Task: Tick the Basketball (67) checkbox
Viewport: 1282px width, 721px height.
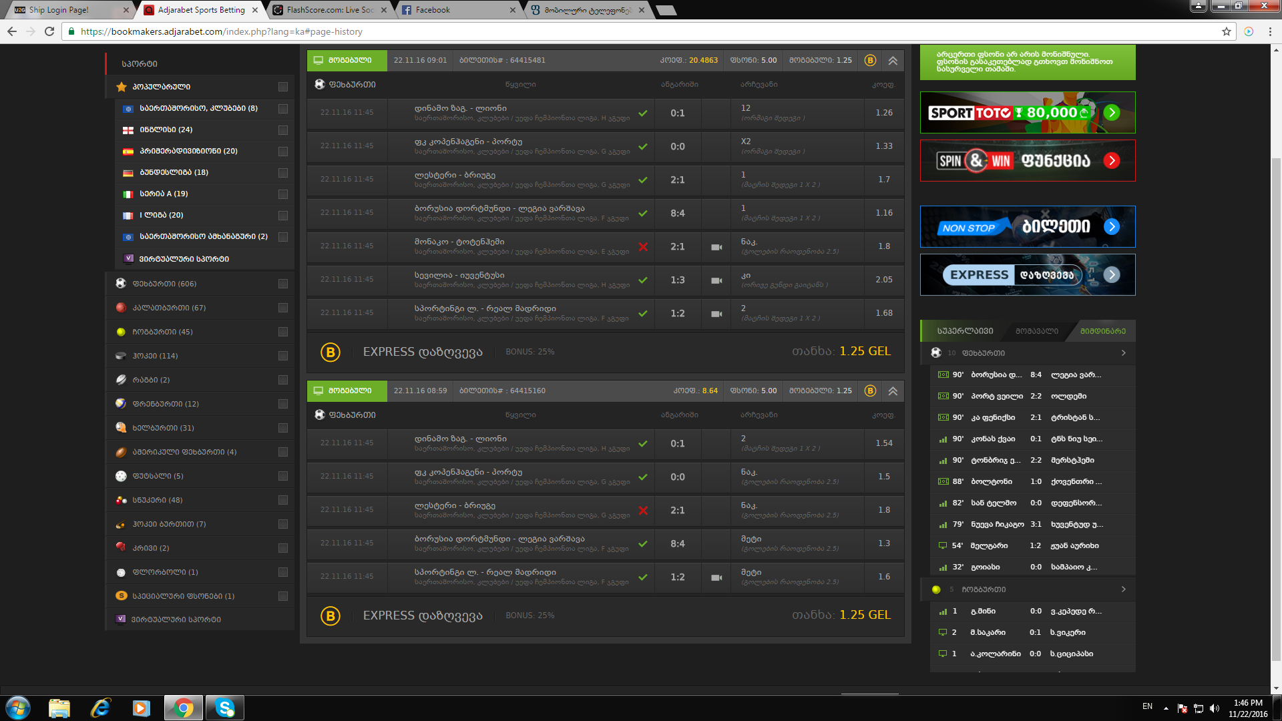Action: [283, 308]
